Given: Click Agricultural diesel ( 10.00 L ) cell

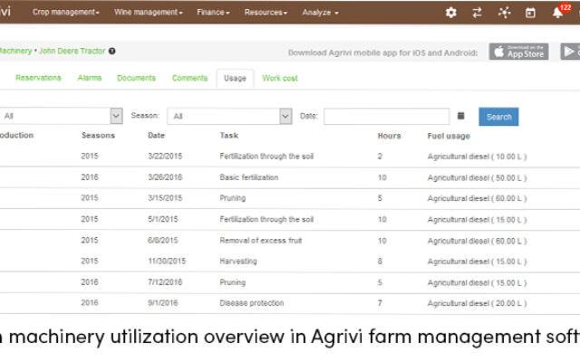Looking at the screenshot, I should click(x=477, y=157).
